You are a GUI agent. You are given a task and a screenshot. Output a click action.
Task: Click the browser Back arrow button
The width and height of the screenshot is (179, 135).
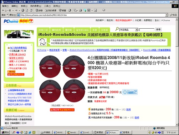pos(6,10)
